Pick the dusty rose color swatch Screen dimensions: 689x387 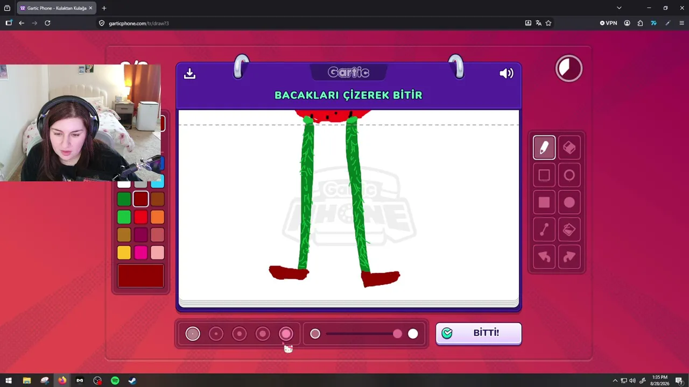point(157,235)
